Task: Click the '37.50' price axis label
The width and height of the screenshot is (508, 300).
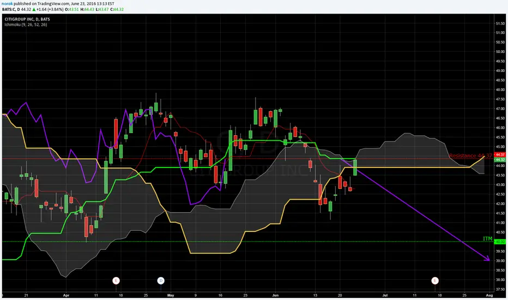Action: click(500, 289)
